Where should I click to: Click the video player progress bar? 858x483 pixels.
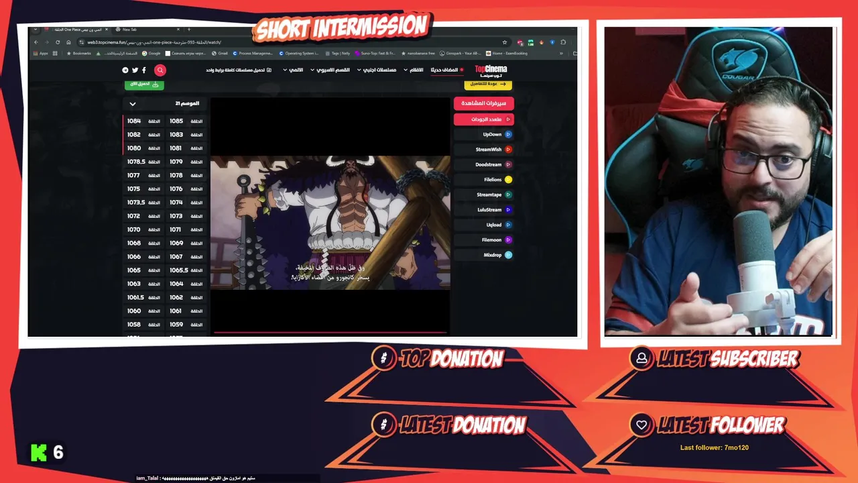tap(330, 332)
